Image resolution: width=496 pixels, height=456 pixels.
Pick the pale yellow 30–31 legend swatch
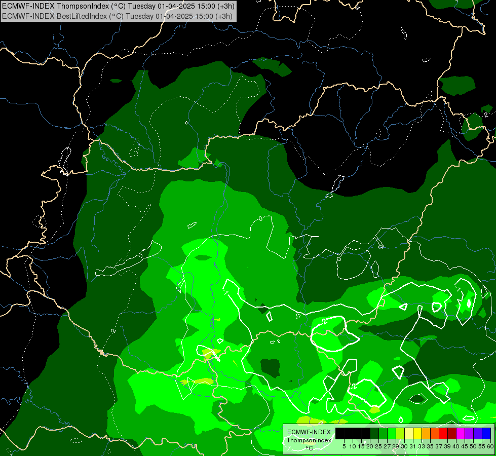(409, 433)
